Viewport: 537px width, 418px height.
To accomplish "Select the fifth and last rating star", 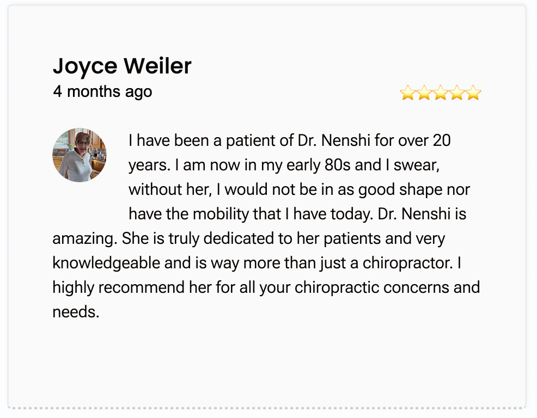I will (473, 93).
